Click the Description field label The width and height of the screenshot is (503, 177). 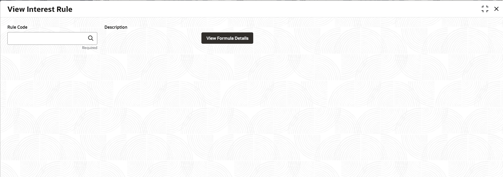116,27
